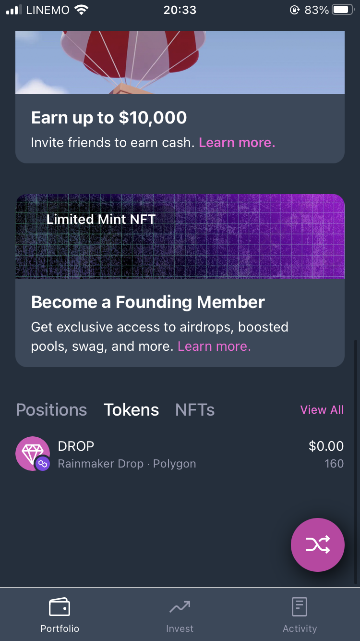
Task: Switch to the NFTs tab
Action: [194, 410]
